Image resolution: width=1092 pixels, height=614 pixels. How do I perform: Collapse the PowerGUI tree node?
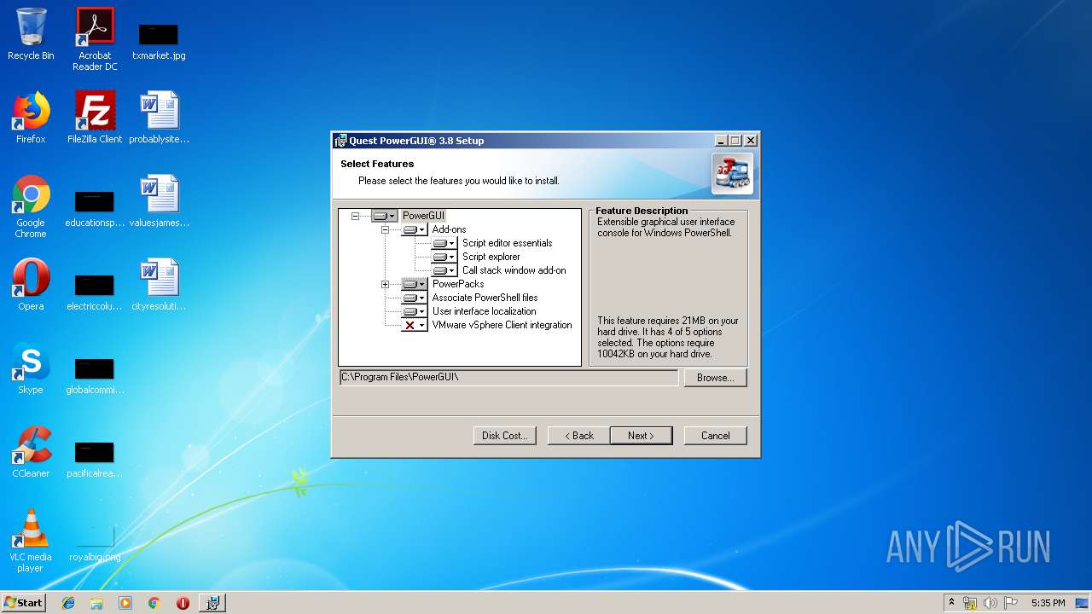tap(355, 216)
